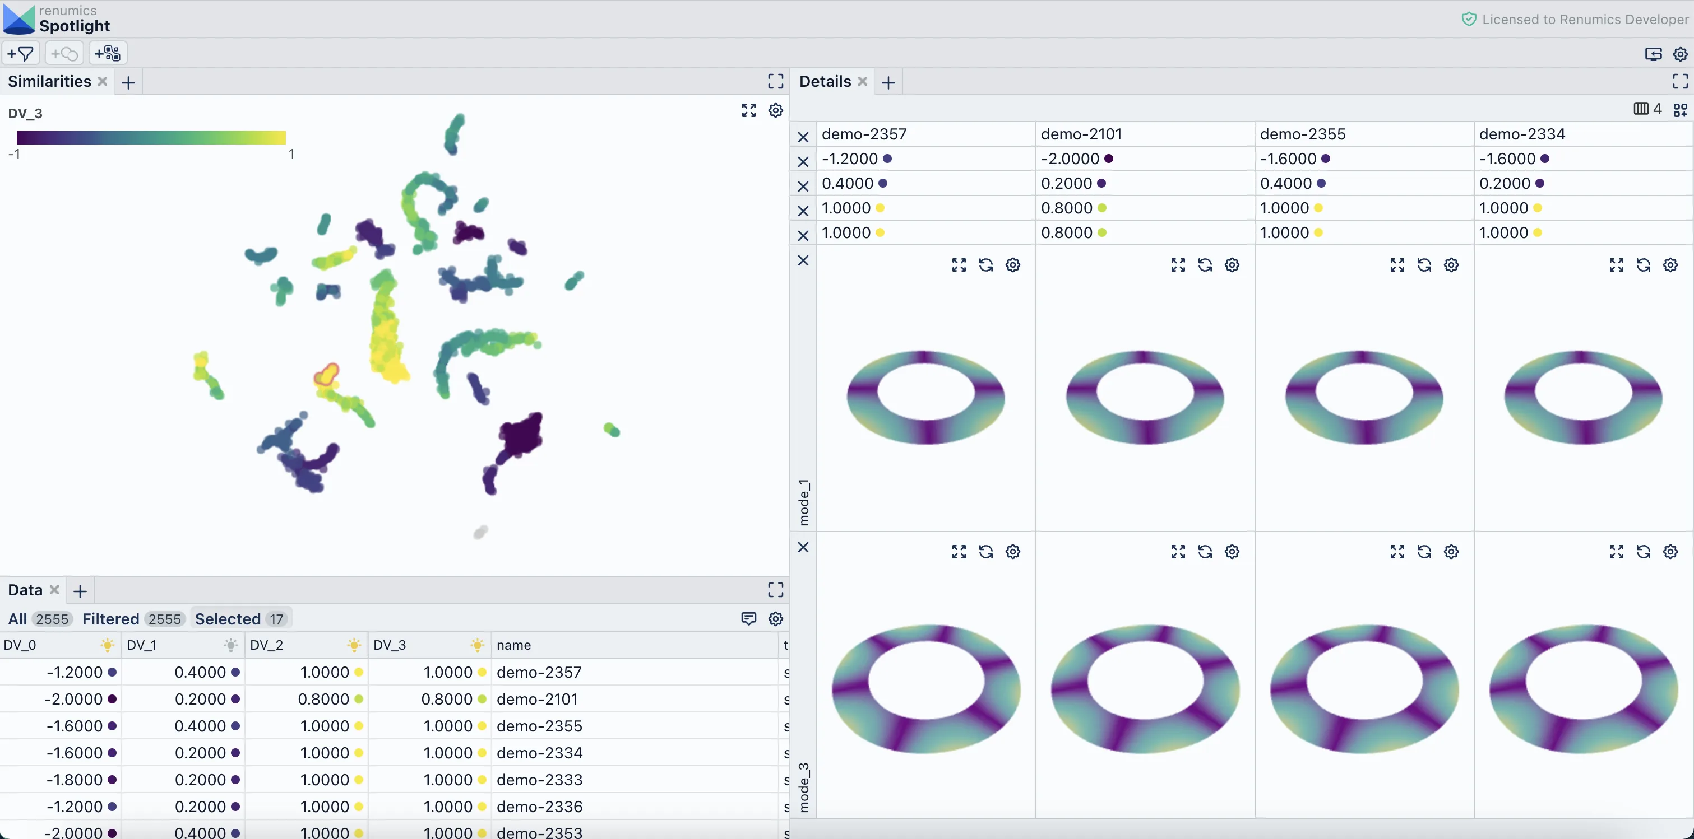
Task: Click the demo-2101 column header in Details
Action: [1145, 134]
